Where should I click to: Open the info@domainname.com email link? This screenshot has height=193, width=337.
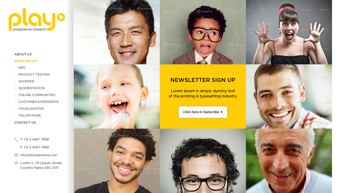pyautogui.click(x=39, y=155)
